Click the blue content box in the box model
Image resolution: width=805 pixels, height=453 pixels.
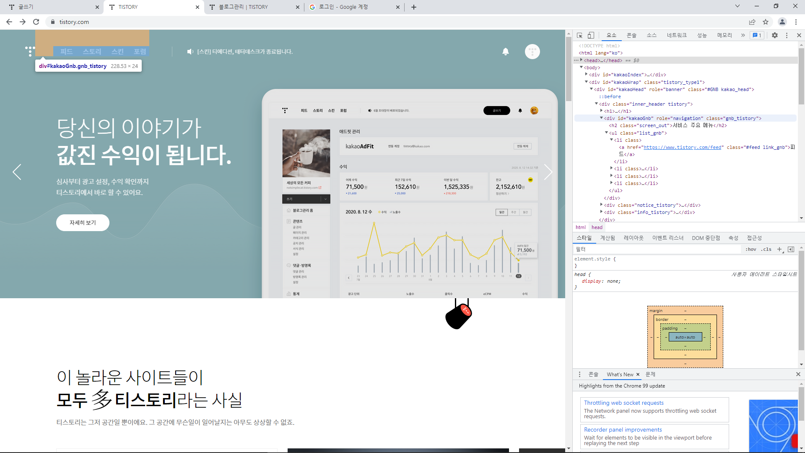685,337
